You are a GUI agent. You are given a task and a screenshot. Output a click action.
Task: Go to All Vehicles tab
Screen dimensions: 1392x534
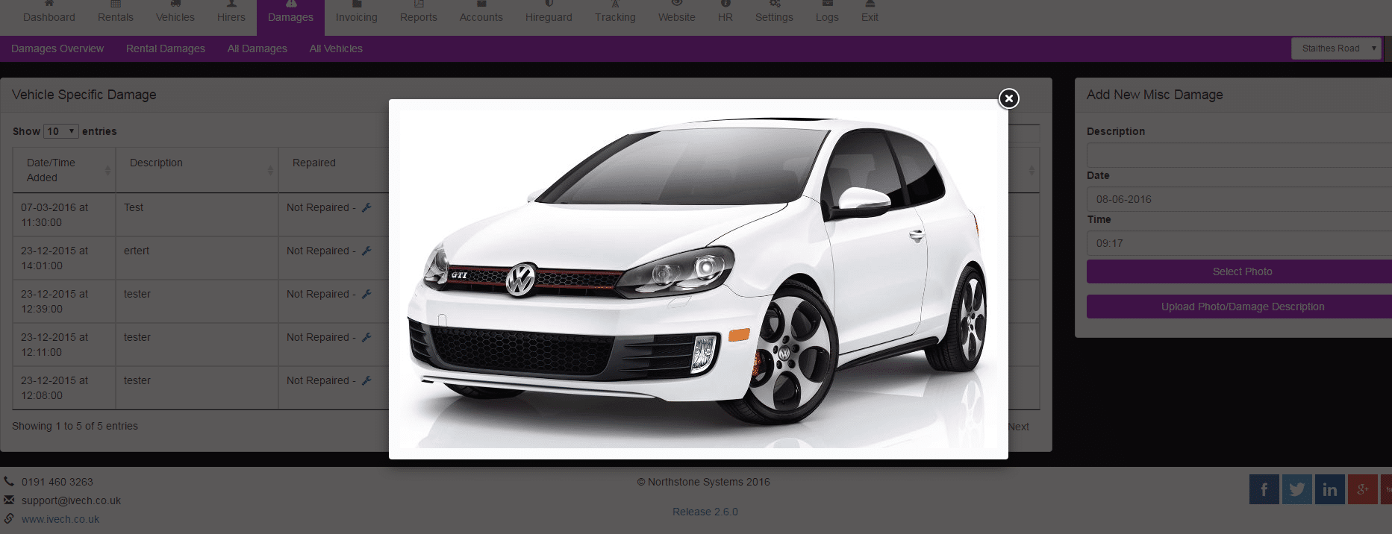point(336,48)
